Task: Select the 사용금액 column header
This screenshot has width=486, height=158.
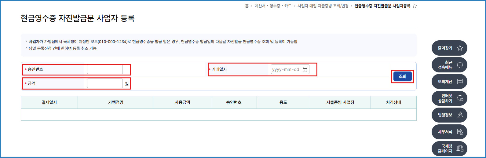Action: click(x=182, y=102)
